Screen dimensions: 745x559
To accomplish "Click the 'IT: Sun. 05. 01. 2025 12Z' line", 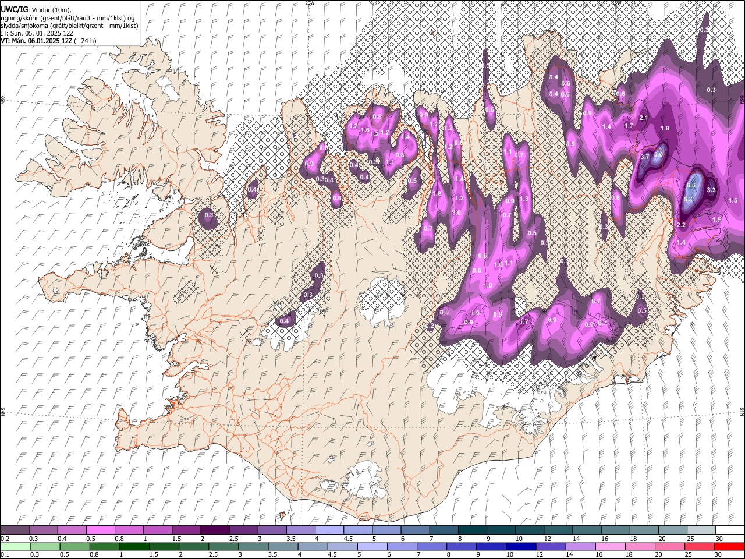I will [37, 33].
